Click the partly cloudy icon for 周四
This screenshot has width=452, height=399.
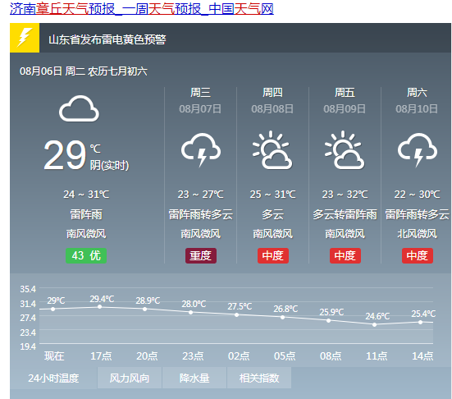pos(272,150)
